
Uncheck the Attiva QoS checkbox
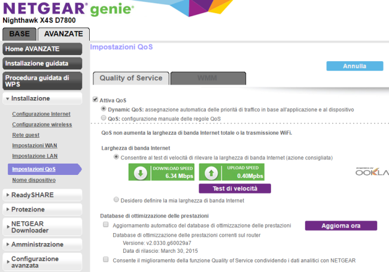point(95,99)
